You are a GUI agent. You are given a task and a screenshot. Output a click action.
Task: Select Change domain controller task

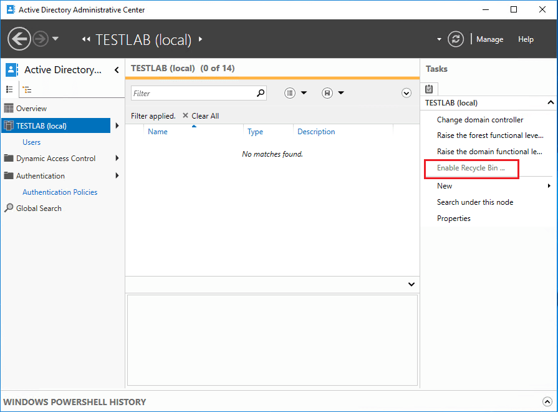point(479,120)
